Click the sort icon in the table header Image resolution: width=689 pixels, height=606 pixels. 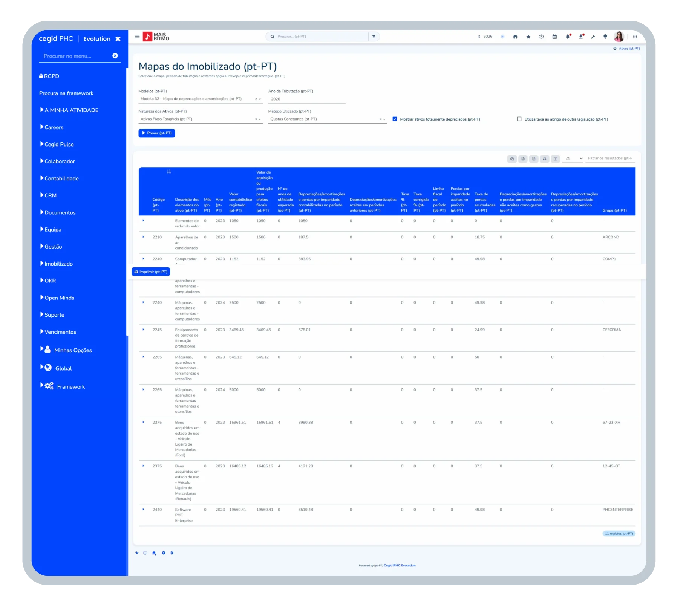[169, 172]
